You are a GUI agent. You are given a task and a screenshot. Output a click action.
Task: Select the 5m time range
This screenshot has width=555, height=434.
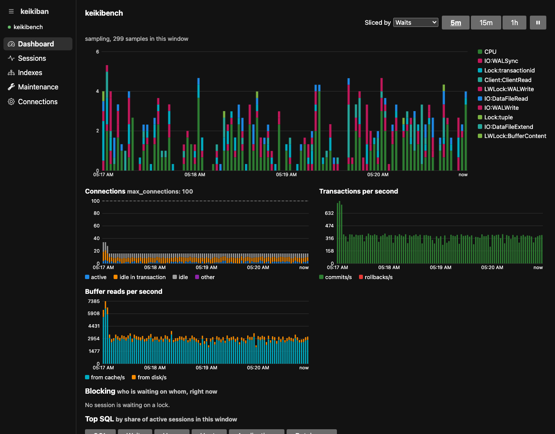(x=456, y=23)
